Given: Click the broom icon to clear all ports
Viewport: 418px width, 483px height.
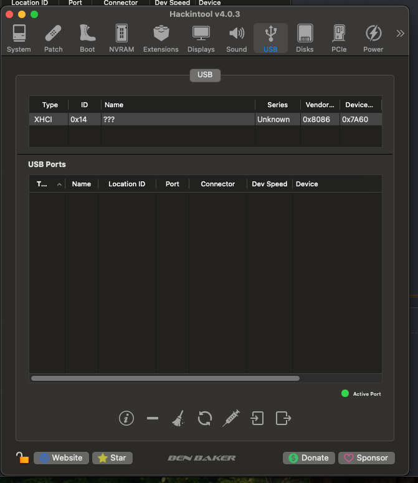Looking at the screenshot, I should (179, 418).
